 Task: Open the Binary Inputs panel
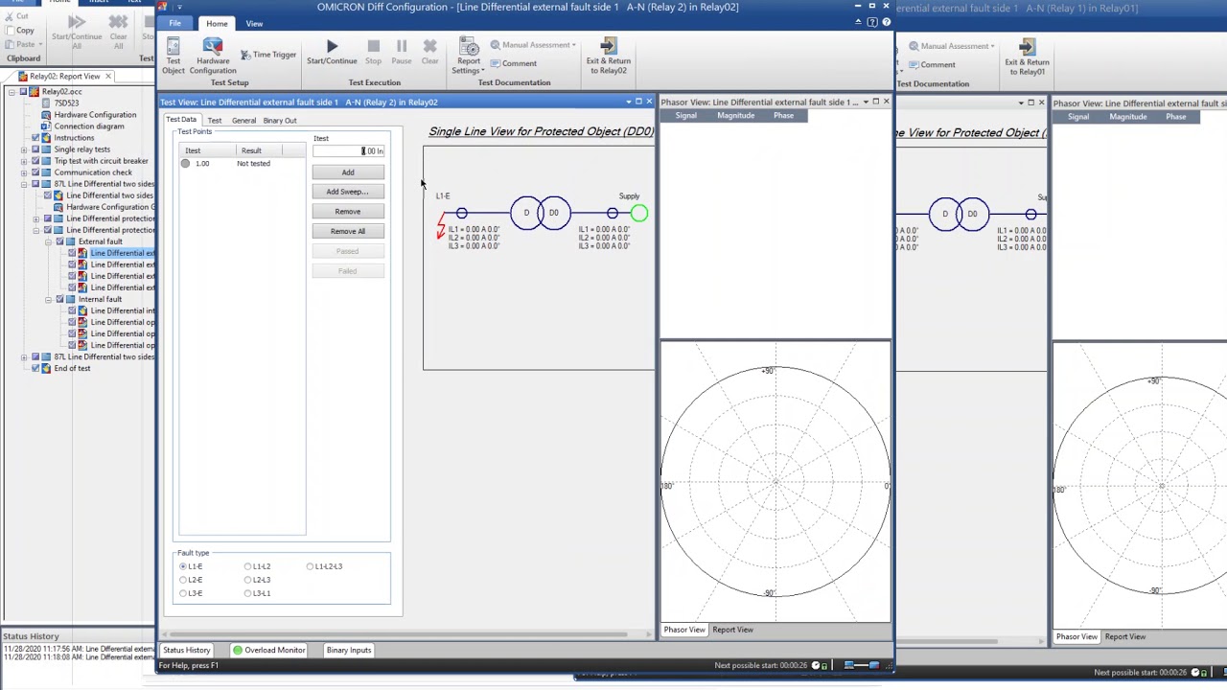(349, 650)
